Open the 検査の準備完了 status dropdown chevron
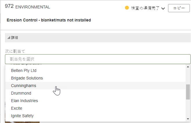Image resolution: width=191 pixels, height=123 pixels. (x=163, y=8)
